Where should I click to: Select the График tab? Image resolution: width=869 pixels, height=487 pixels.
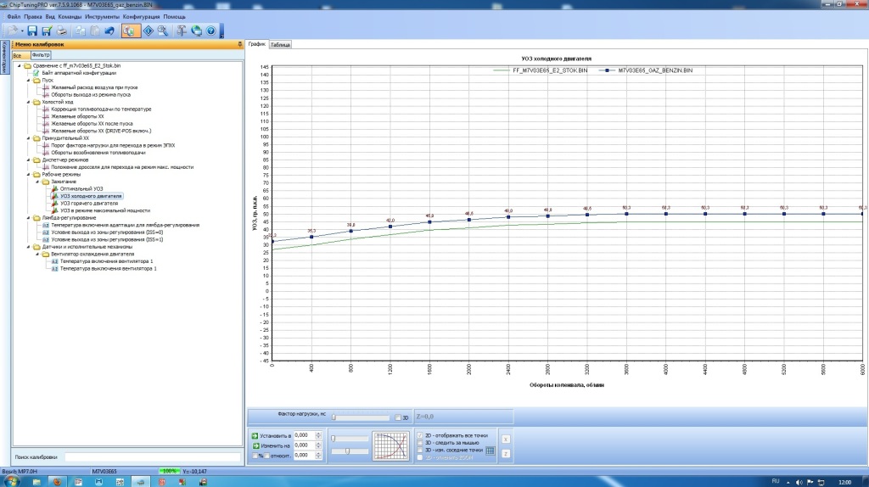[x=257, y=44]
